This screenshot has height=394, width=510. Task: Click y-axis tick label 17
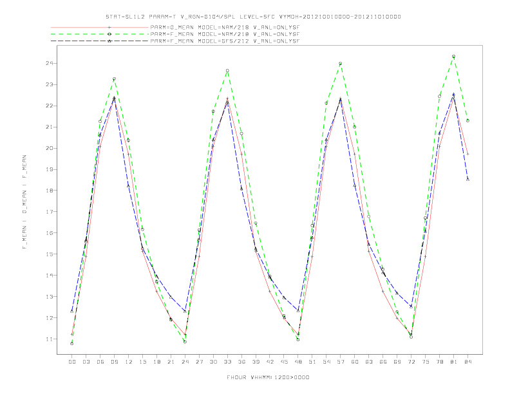[50, 212]
